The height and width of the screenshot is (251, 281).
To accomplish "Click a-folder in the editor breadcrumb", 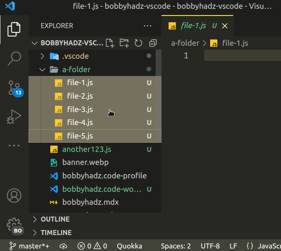I will (x=185, y=43).
